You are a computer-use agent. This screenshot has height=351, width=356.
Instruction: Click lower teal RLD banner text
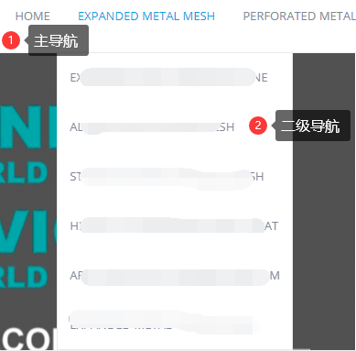tap(24, 277)
